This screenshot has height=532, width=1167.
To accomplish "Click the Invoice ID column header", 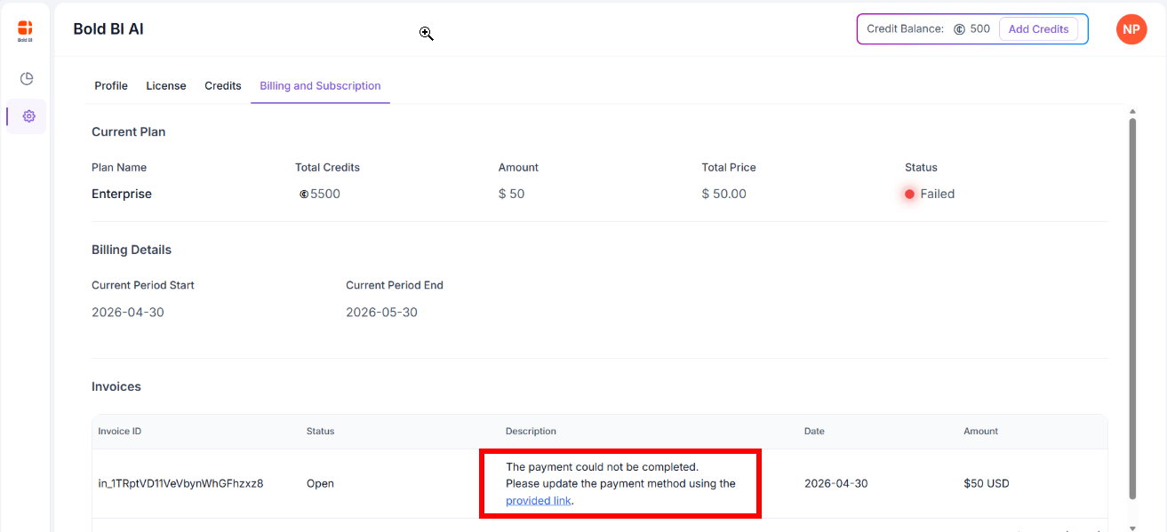I will pos(120,432).
